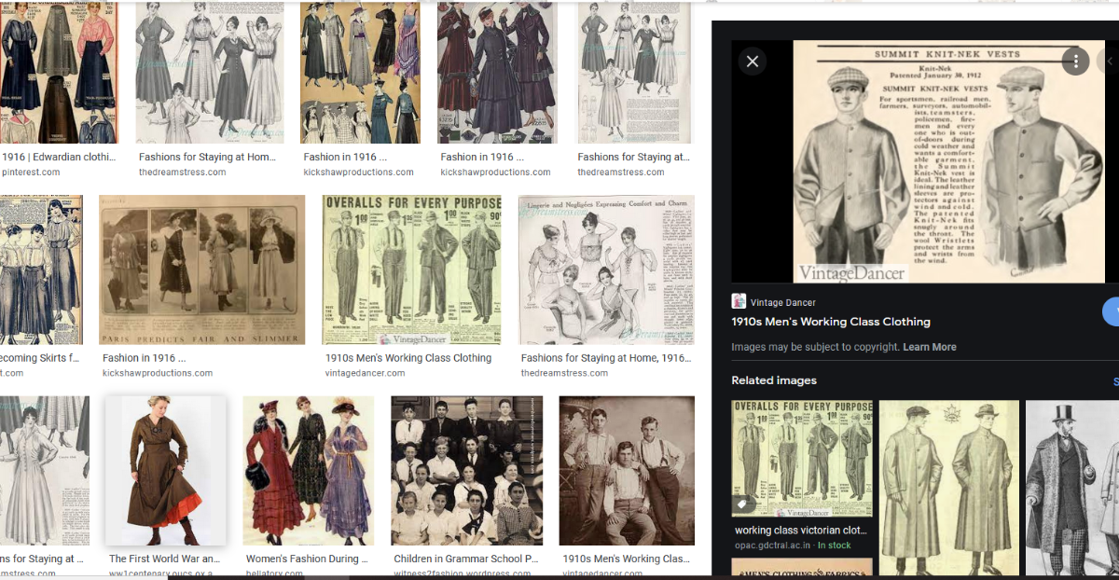This screenshot has height=580, width=1119.
Task: Click the Vintage Dancer favicon in preview panel
Action: point(739,301)
